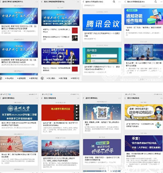Open the purple 停课不停学 banner article

(x=102, y=147)
